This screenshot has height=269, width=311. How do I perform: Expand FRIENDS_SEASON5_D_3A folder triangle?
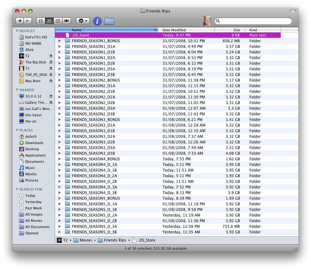(59, 226)
